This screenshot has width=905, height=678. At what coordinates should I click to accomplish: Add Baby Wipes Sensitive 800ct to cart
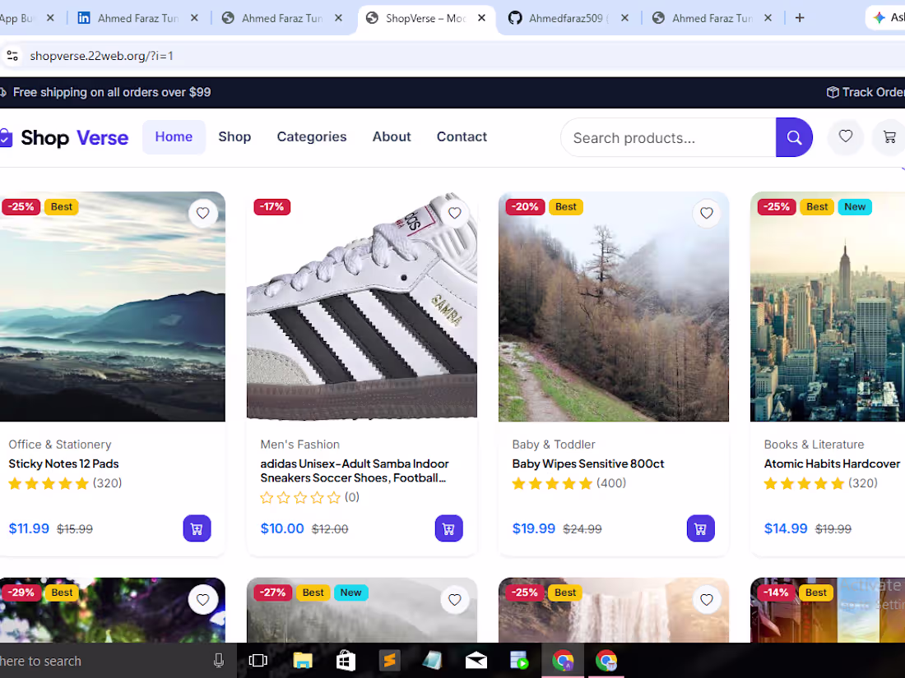point(701,528)
